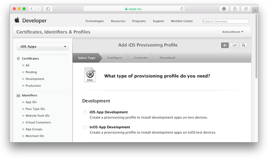The width and height of the screenshot is (268, 158).
Task: Click the page vertical scrollbar
Action: click(256, 46)
